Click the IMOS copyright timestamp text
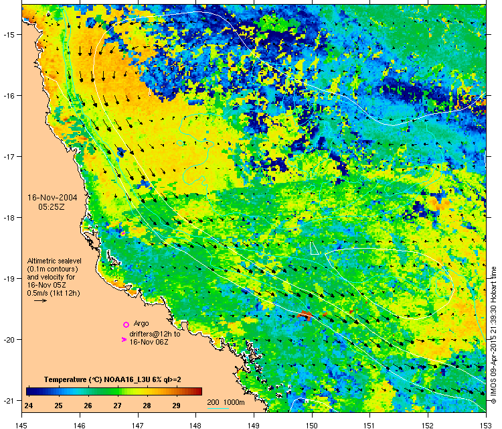 tap(494, 335)
